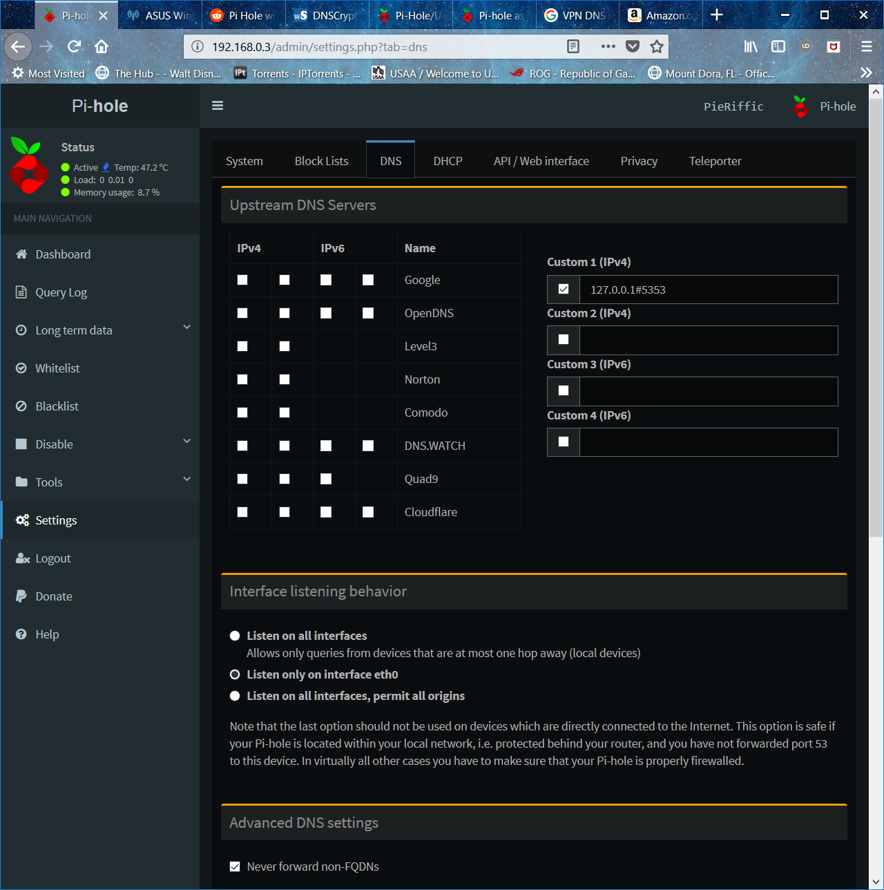Viewport: 884px width, 890px height.
Task: Expand the Disable submenu
Action: [x=100, y=444]
